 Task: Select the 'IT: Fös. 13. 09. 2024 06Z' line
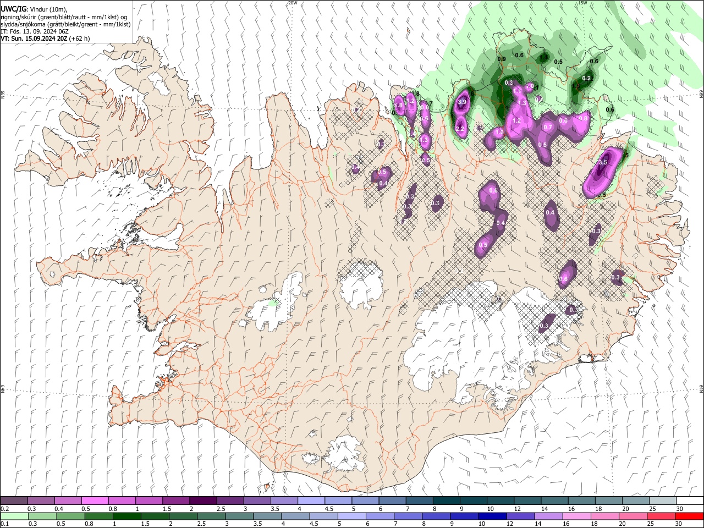35,31
